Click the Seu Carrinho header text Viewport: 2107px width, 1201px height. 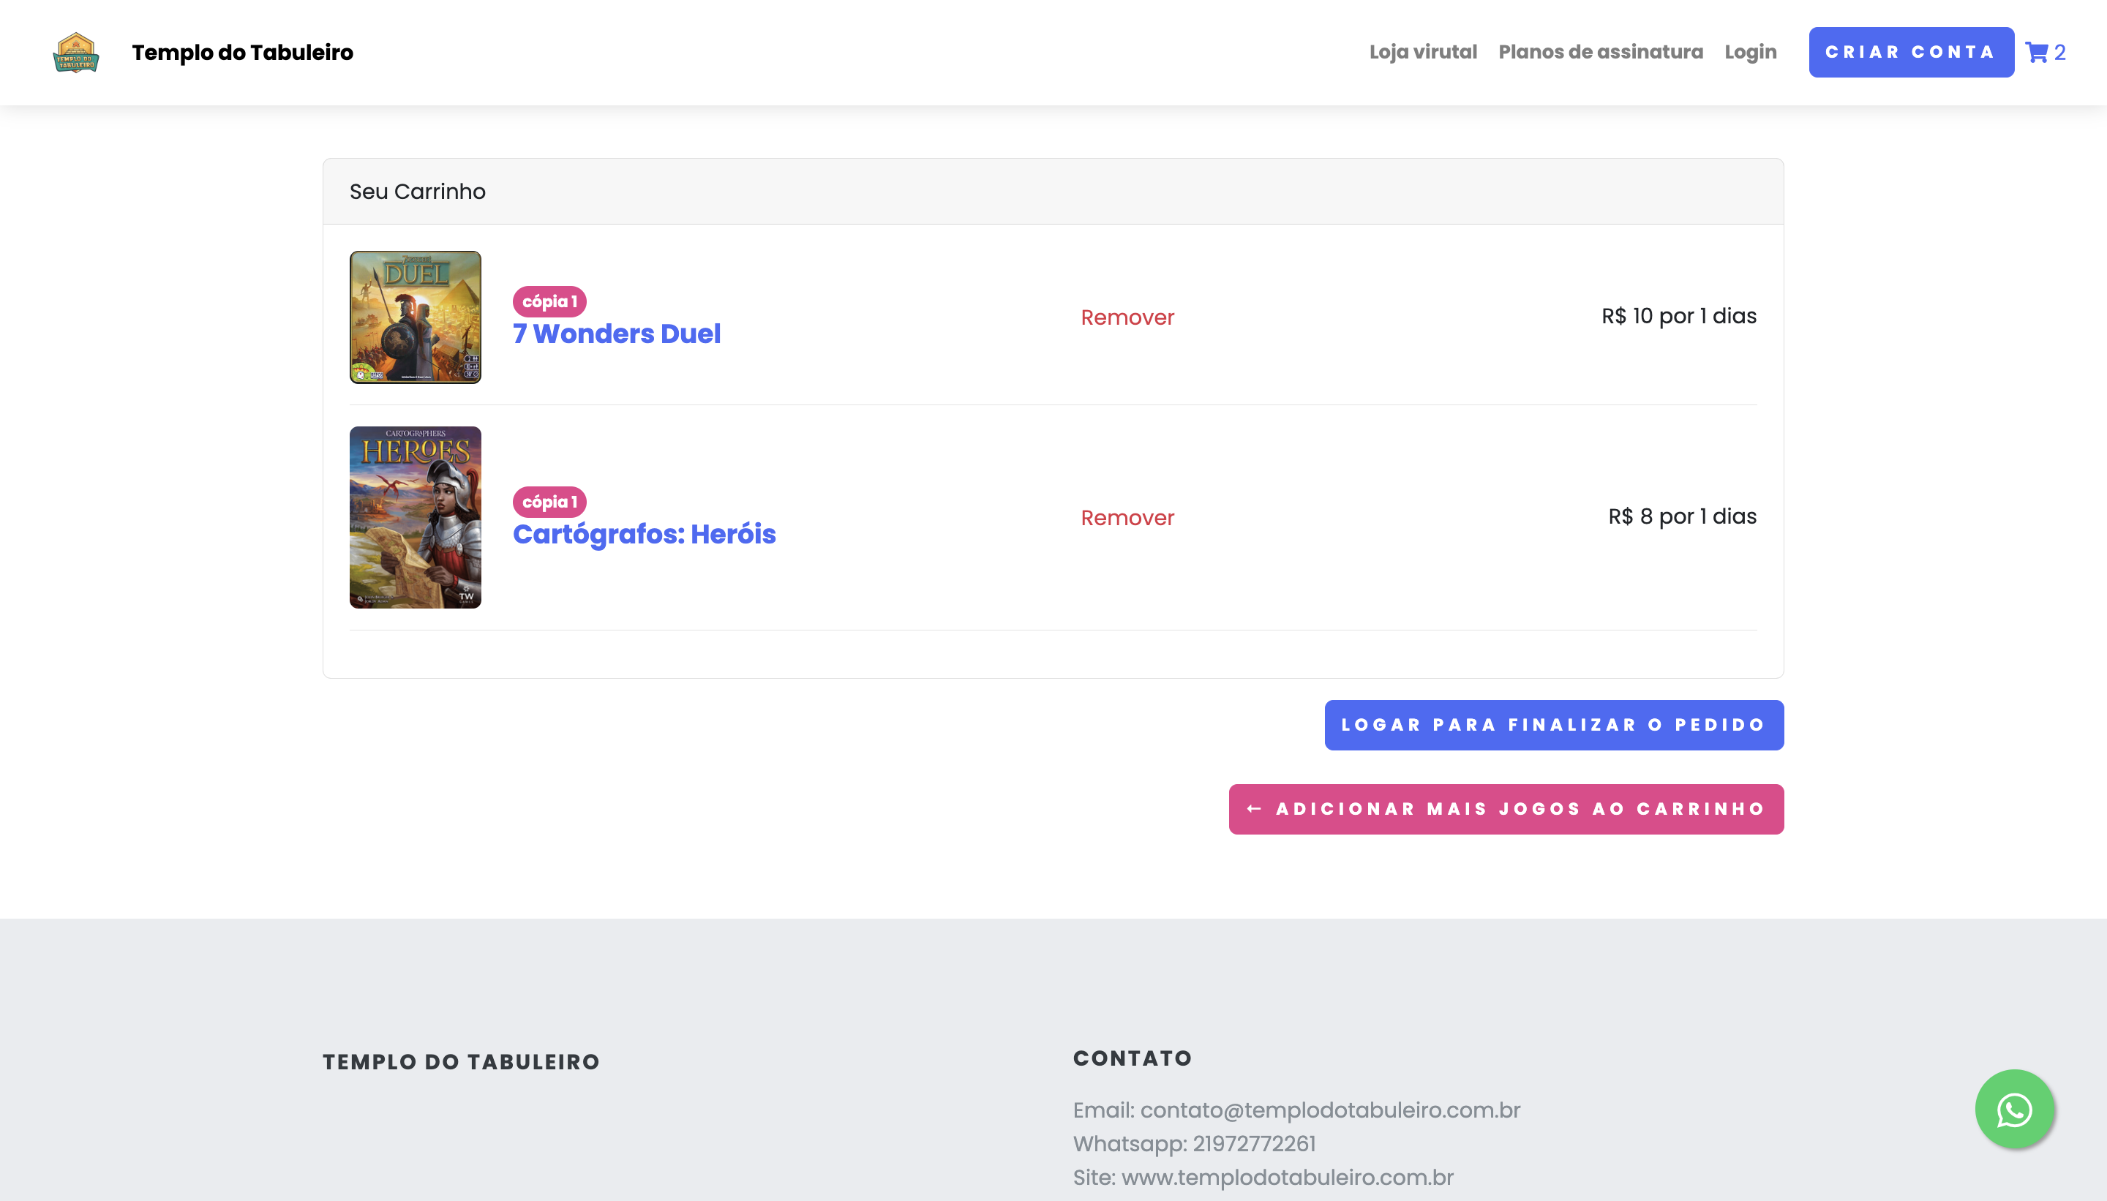[418, 192]
